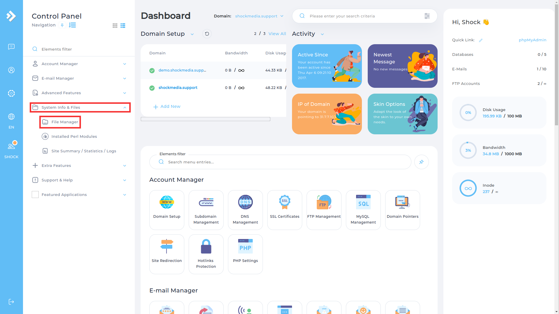
Task: Switch navigation to list view
Action: pos(123,26)
